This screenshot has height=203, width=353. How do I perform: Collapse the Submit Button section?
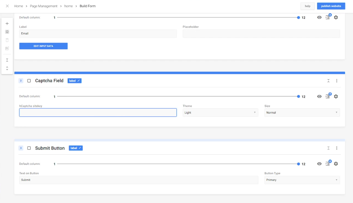pos(329,148)
